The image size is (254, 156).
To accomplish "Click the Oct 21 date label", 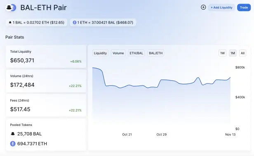I will click(x=127, y=135).
